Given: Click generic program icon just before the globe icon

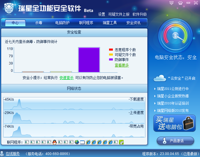Looking at the screenshot, I should pyautogui.click(x=71, y=142).
